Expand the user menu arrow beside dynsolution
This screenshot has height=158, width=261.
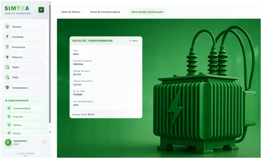click(x=44, y=142)
